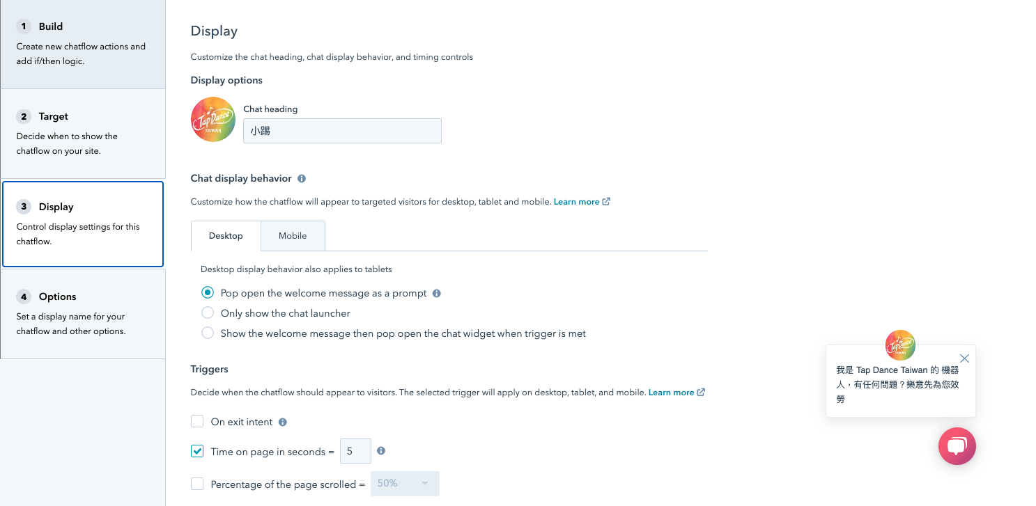
Task: Open the pink chat launcher bubble
Action: tap(957, 446)
